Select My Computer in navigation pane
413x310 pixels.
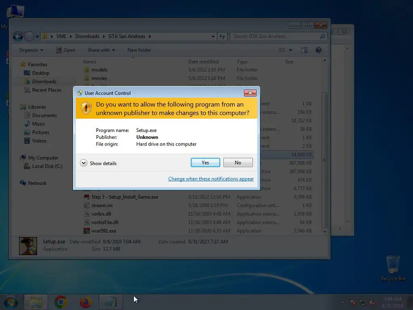[39, 158]
